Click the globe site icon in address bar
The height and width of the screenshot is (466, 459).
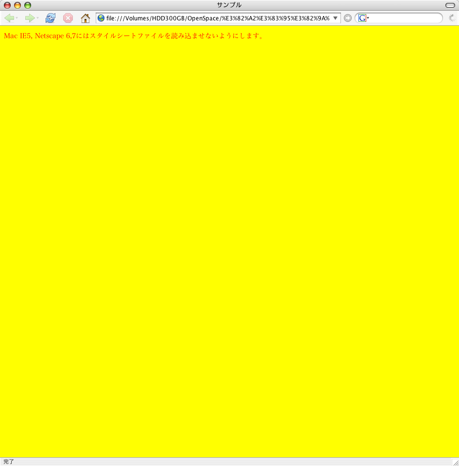click(101, 18)
